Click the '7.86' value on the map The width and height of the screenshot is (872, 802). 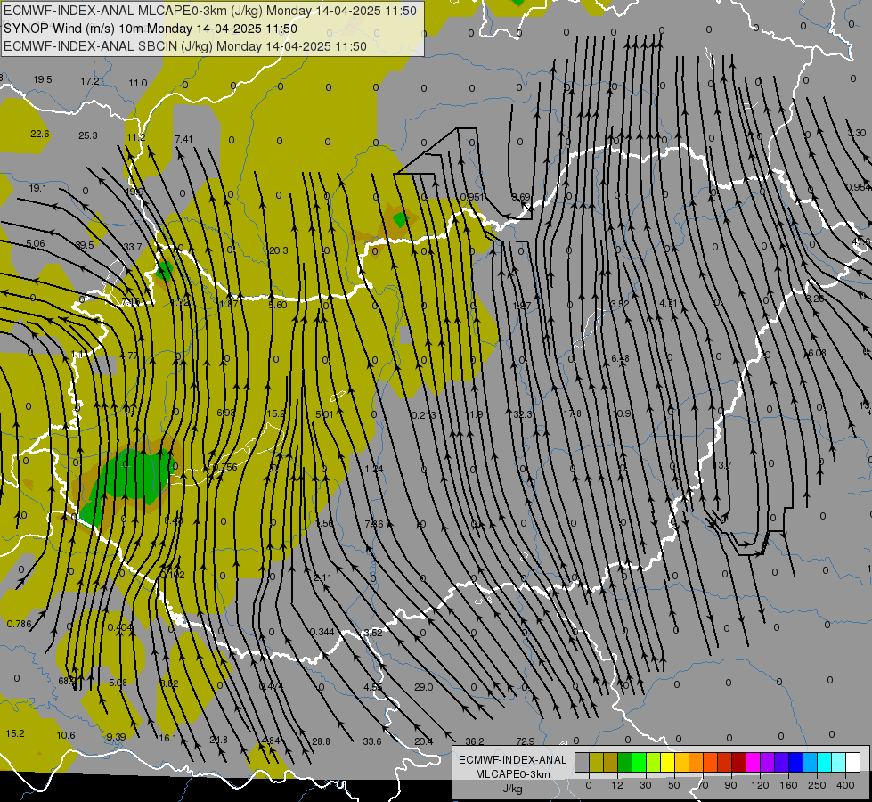[x=374, y=524]
